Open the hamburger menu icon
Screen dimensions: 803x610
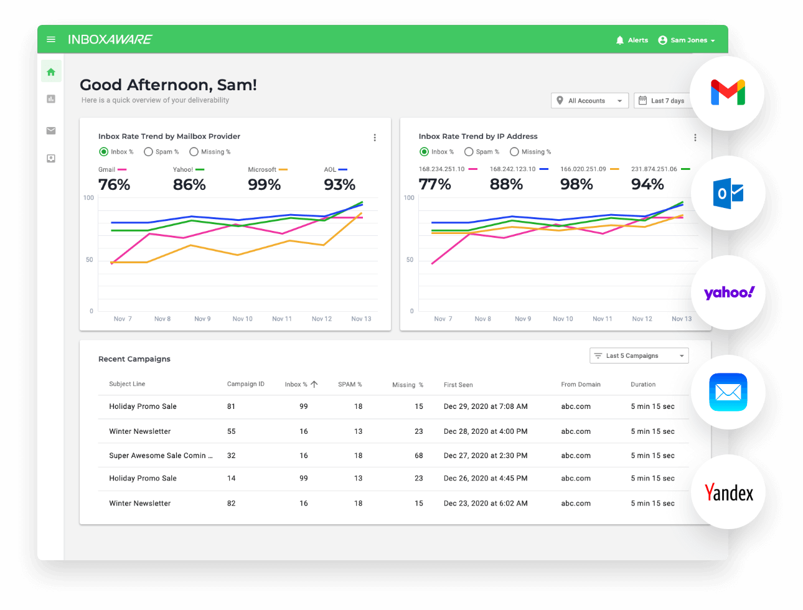(x=51, y=40)
